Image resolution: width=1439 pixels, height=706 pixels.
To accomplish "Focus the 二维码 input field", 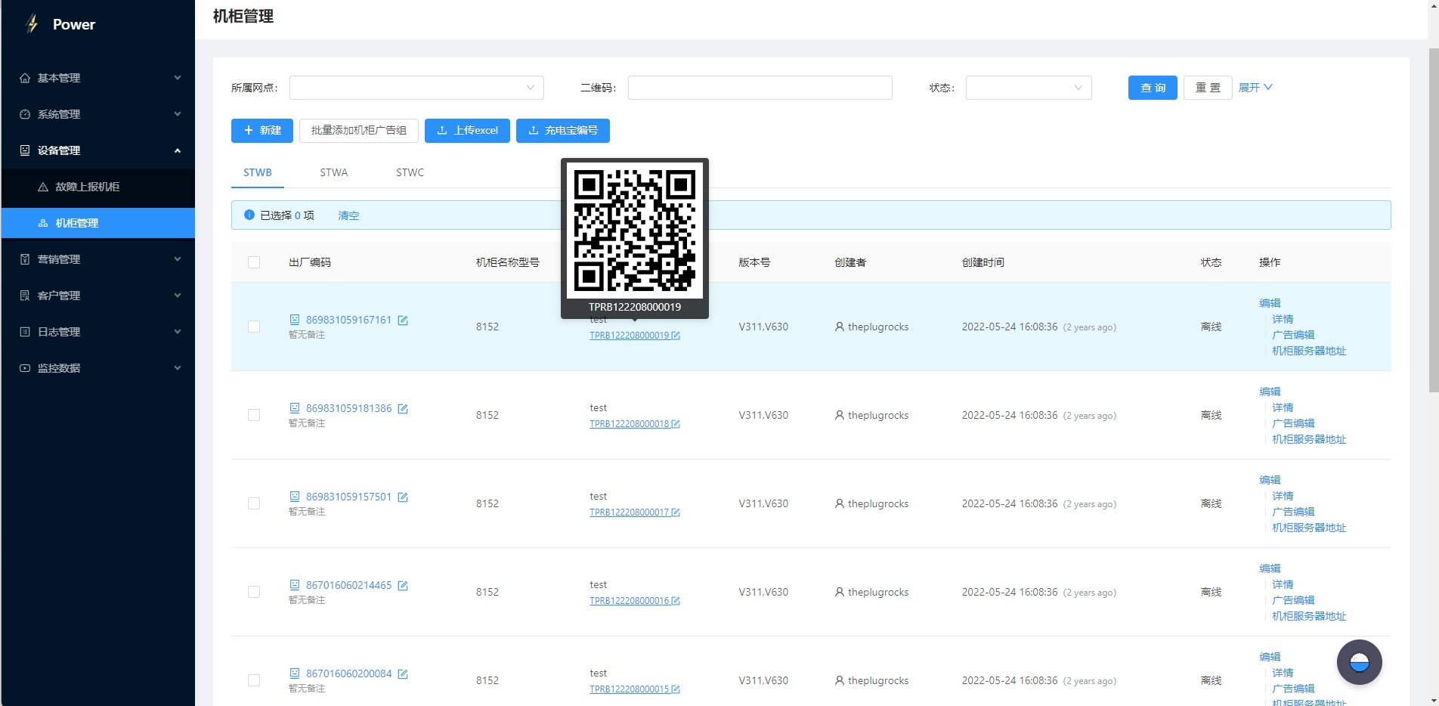I will point(760,88).
